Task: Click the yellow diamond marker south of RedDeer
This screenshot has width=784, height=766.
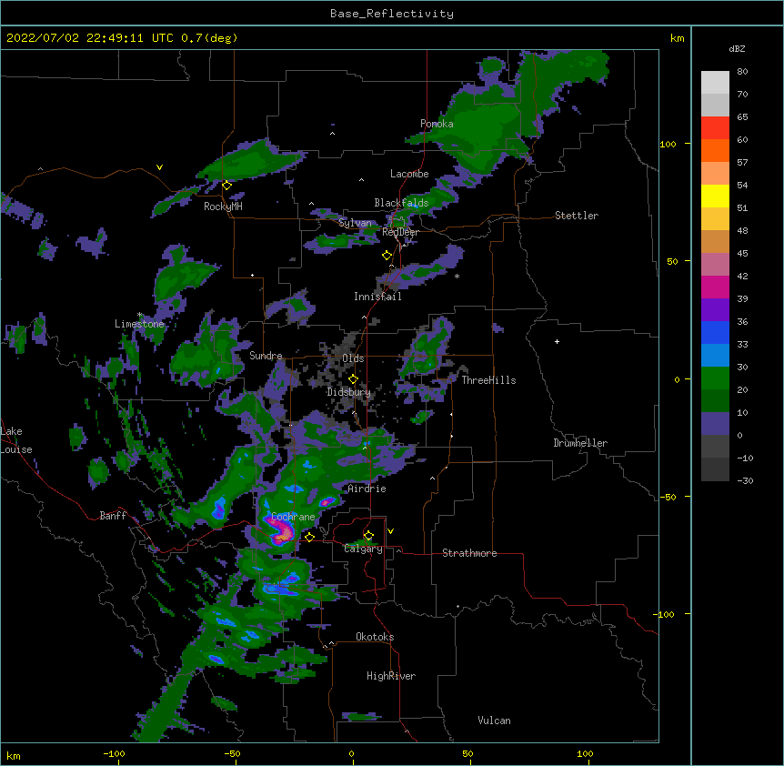Action: click(387, 256)
